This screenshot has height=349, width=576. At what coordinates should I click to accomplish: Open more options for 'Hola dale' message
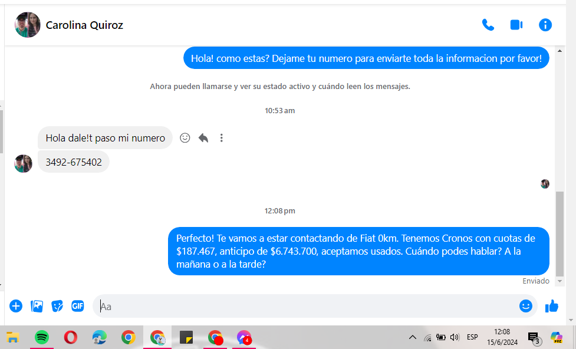[x=222, y=138]
